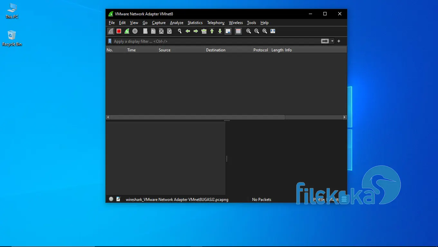Click the No Packets status text
The image size is (438, 247).
coord(262,199)
